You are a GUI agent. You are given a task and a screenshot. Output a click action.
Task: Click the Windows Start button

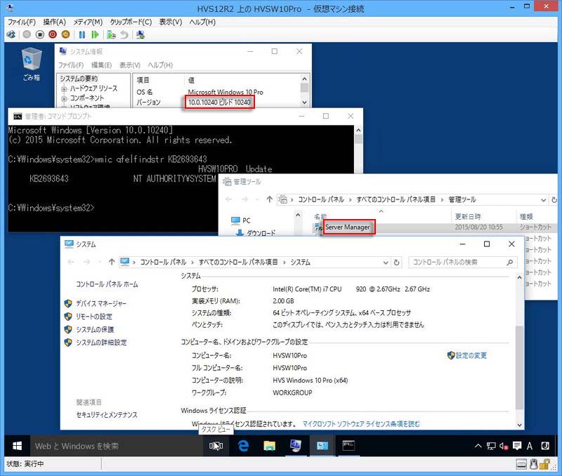[x=17, y=446]
